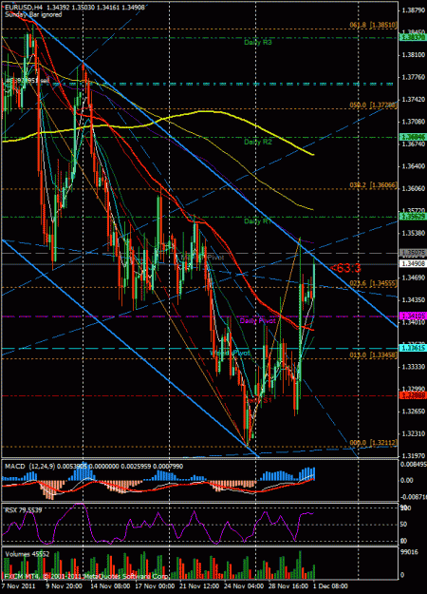Screen dimensions: 427x594
Task: Select the Weekly Pivot label
Action: 230,353
